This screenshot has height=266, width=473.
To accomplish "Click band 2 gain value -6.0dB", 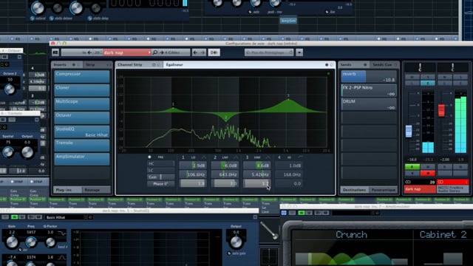I will [225, 166].
